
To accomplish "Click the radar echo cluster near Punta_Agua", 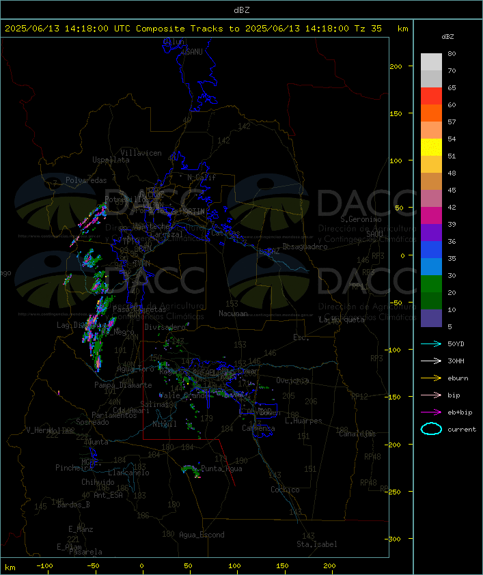I will point(191,471).
